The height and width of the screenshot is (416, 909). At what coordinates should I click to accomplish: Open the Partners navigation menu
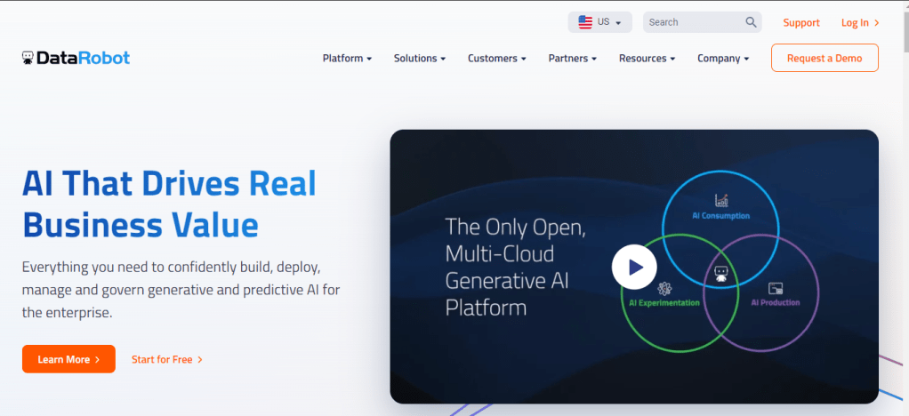coord(572,59)
